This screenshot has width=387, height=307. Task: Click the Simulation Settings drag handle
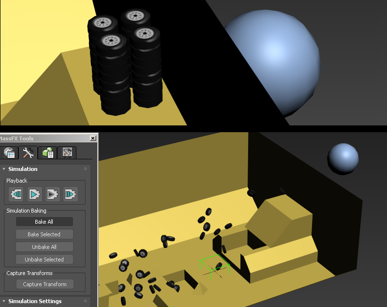[86, 301]
